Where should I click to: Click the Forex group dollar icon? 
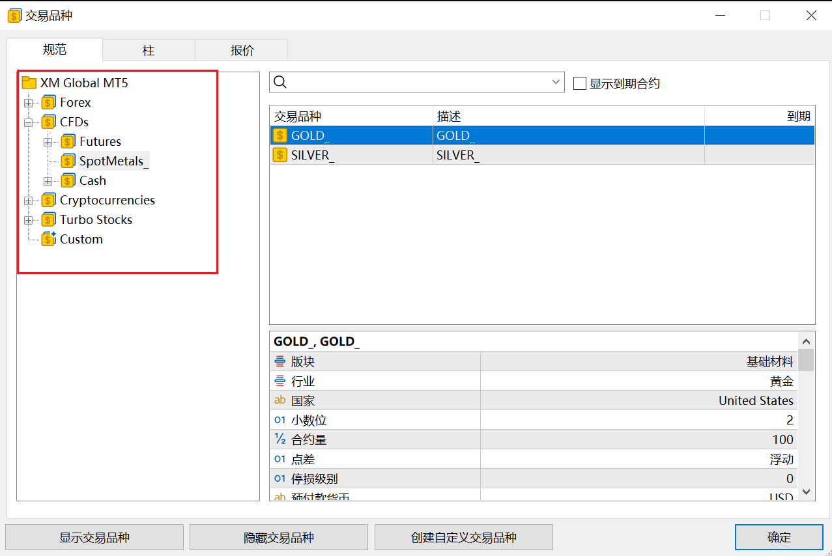pos(48,102)
